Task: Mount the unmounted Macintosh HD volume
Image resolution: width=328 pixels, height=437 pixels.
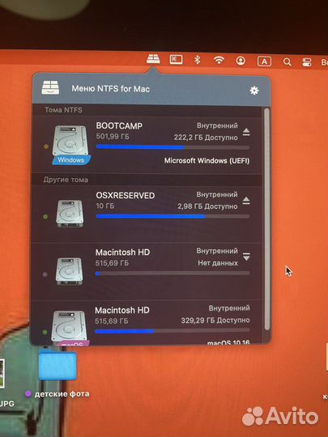Action: point(246,257)
